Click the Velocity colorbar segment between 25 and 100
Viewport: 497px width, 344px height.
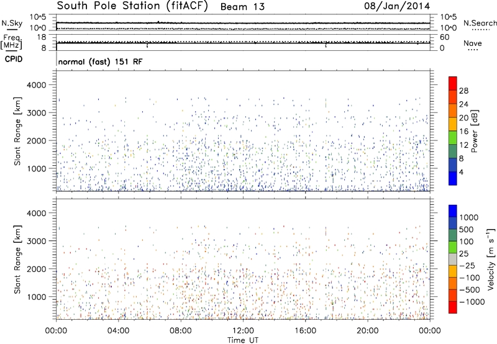pos(453,247)
